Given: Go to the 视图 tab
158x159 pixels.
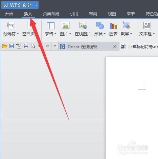Looking at the screenshot, I should (x=112, y=14).
